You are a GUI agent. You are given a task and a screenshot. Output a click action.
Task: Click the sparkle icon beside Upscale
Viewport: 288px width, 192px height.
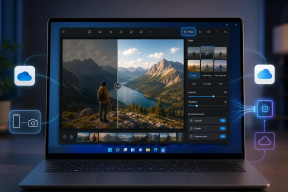pyautogui.click(x=191, y=120)
